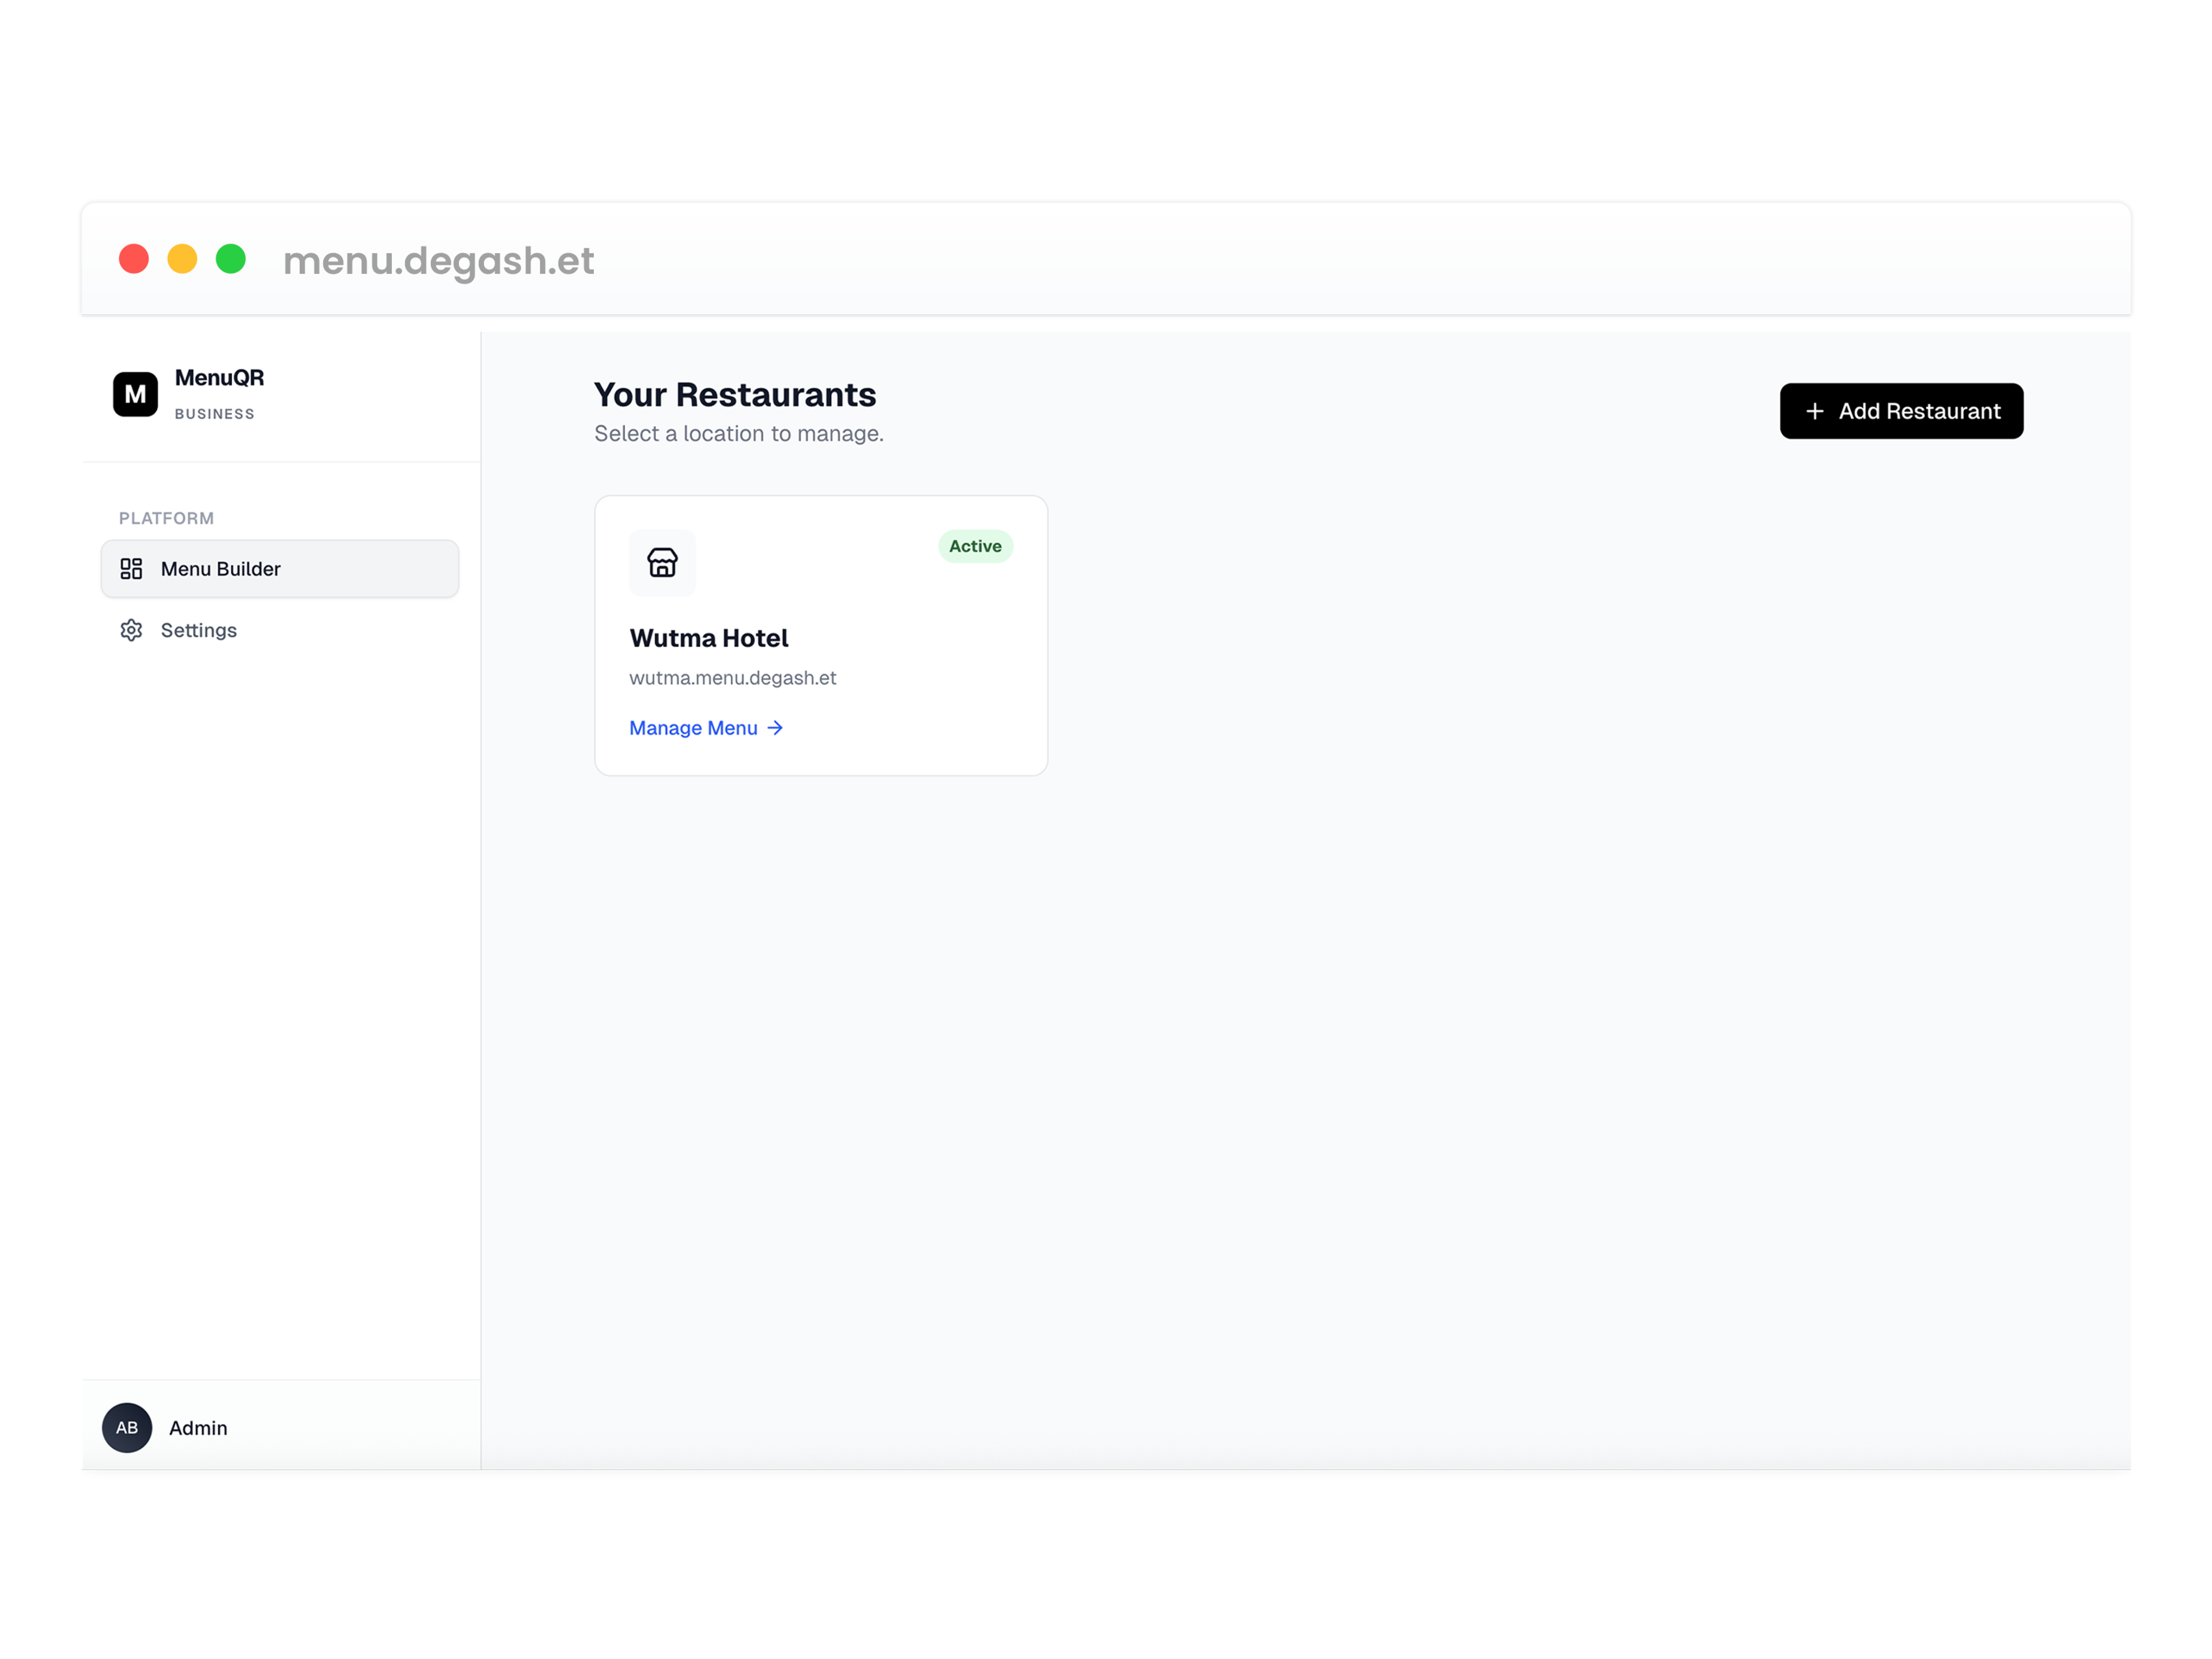
Task: Click the Menu Builder grid icon
Action: pos(131,569)
